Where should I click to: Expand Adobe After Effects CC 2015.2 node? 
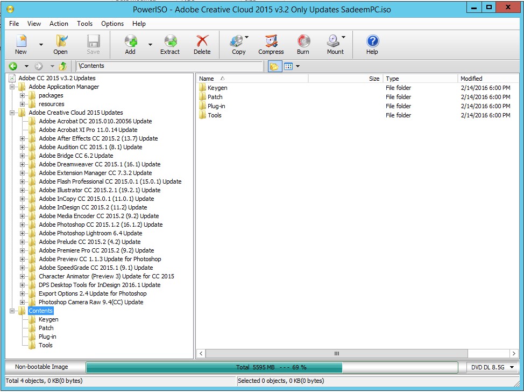22,138
